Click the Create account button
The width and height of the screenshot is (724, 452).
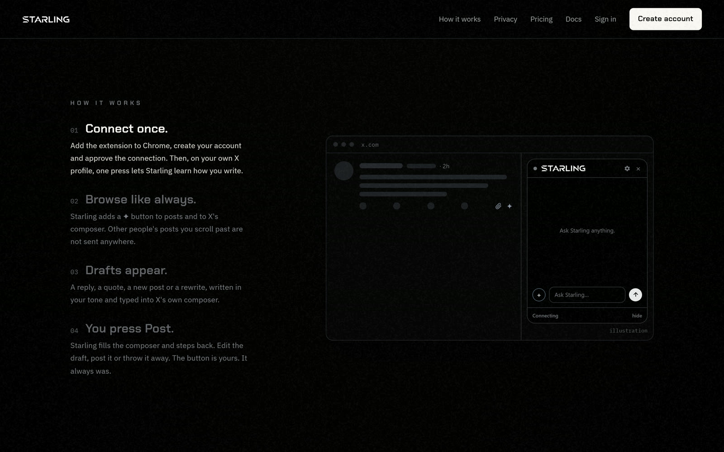pos(666,19)
